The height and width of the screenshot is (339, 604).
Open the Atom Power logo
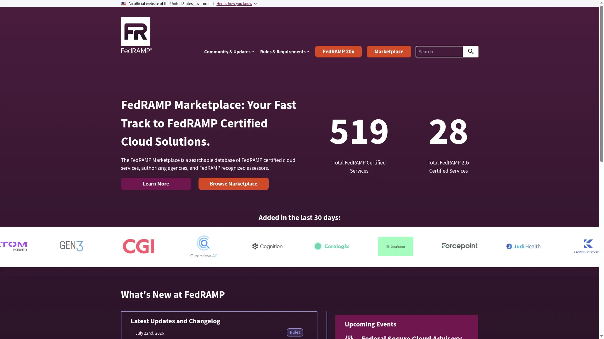pyautogui.click(x=14, y=246)
